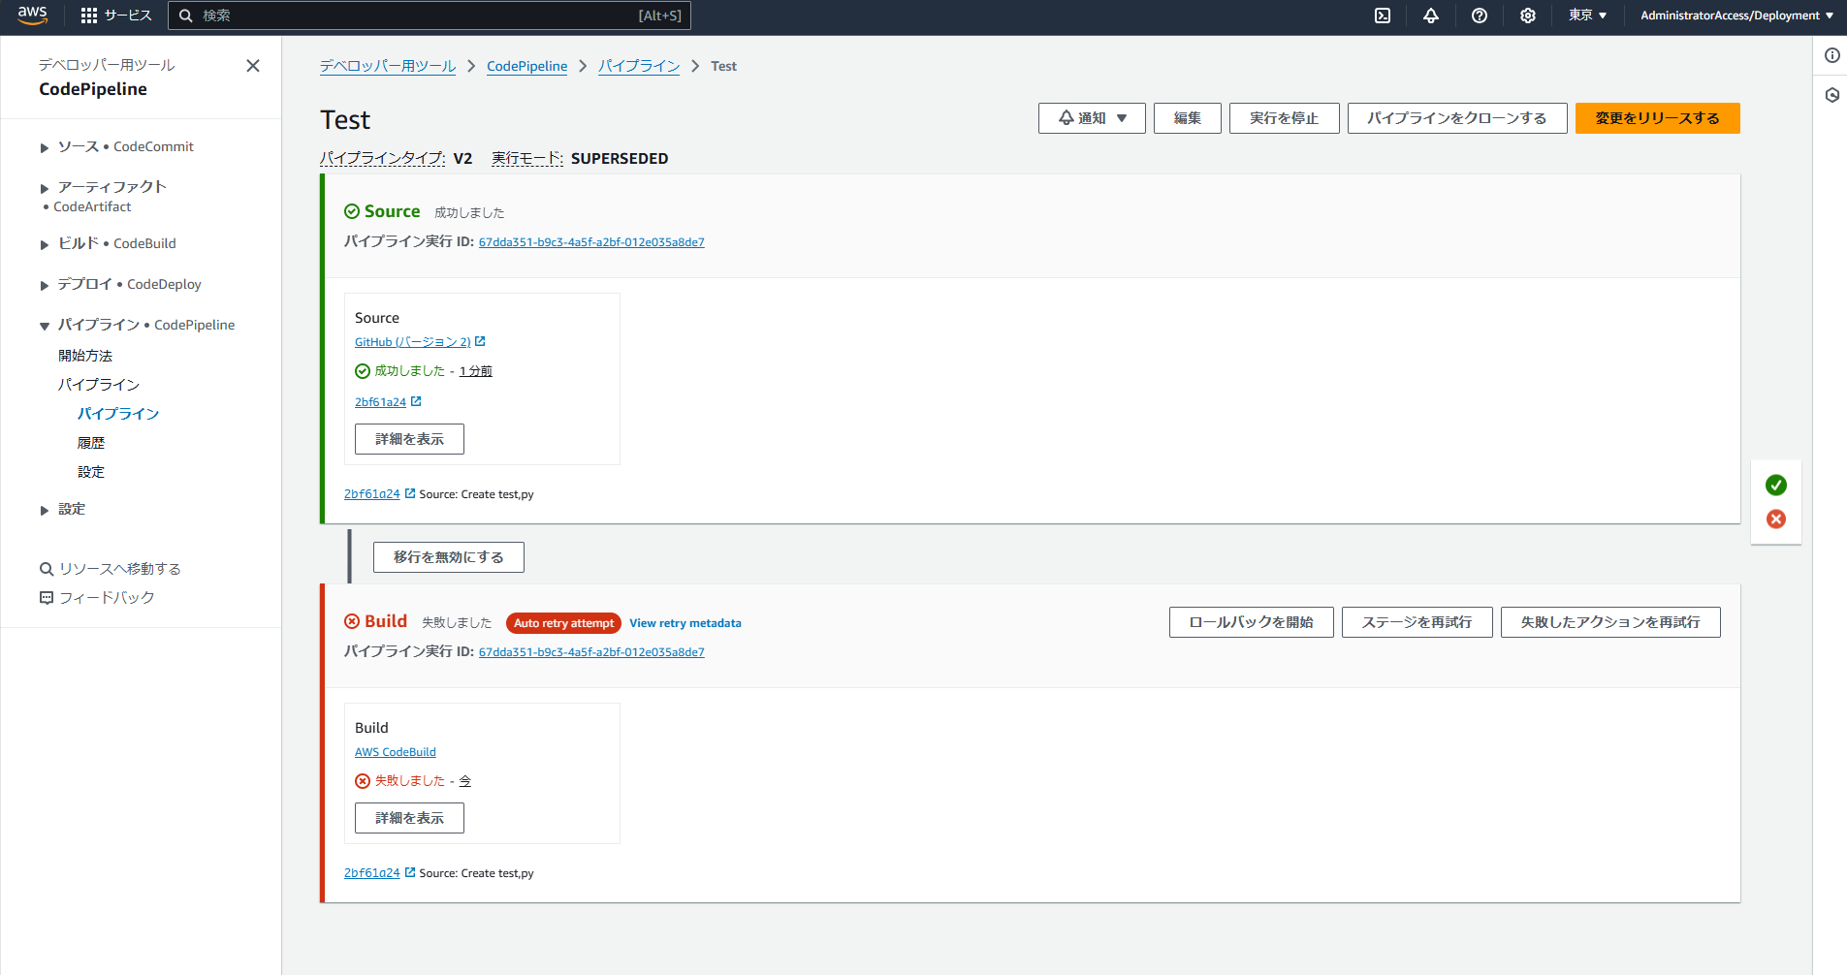Click 失敗したアクションを再試行 button
Screen dimensions: 1847x975
tap(1610, 622)
